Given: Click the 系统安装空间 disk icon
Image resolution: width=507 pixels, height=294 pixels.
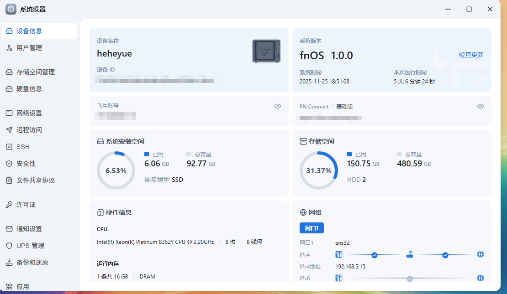Looking at the screenshot, I should point(100,141).
